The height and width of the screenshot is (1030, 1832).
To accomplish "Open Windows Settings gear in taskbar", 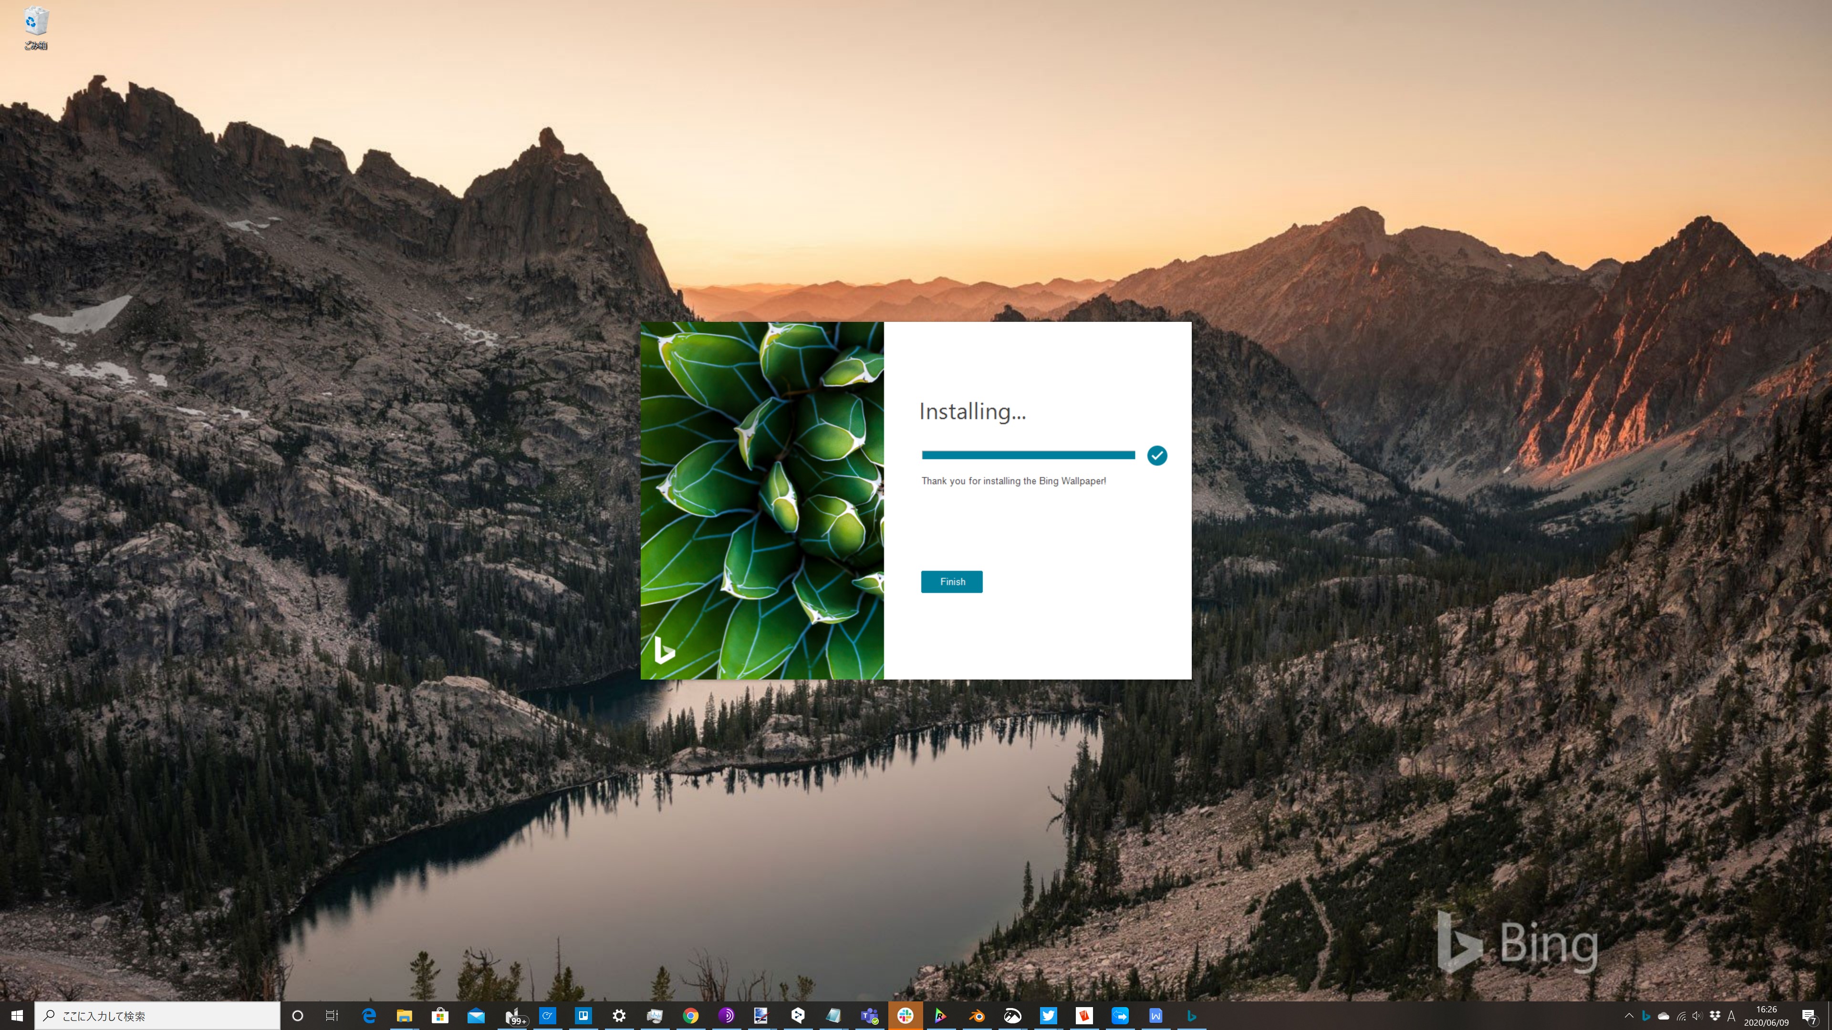I will click(619, 1016).
